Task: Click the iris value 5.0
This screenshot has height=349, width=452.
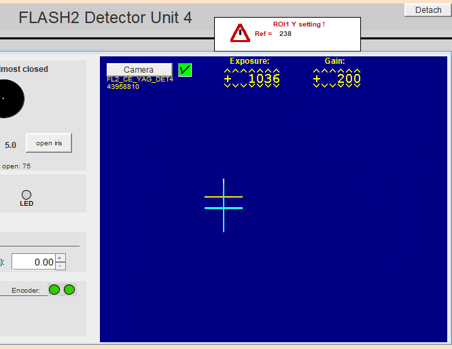Action: (x=10, y=145)
